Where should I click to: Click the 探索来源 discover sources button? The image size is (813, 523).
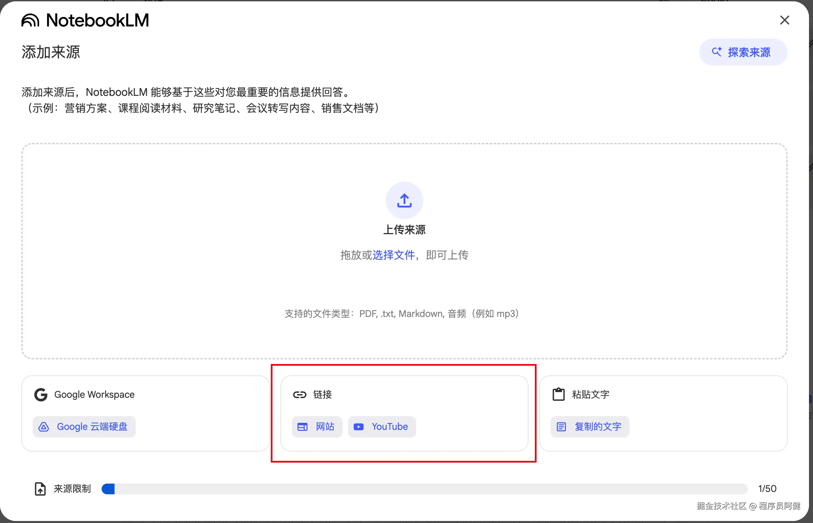(743, 52)
